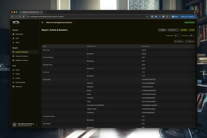Screen dimensions: 207x138
Task: Open the tab search dropdown arrow
Action: [x=195, y=12]
